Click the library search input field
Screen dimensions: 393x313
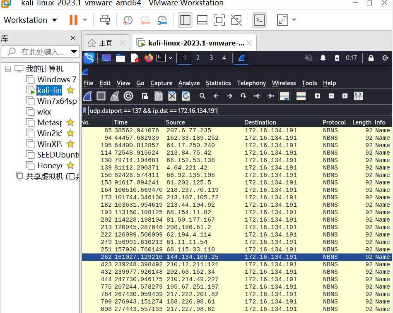pyautogui.click(x=40, y=52)
